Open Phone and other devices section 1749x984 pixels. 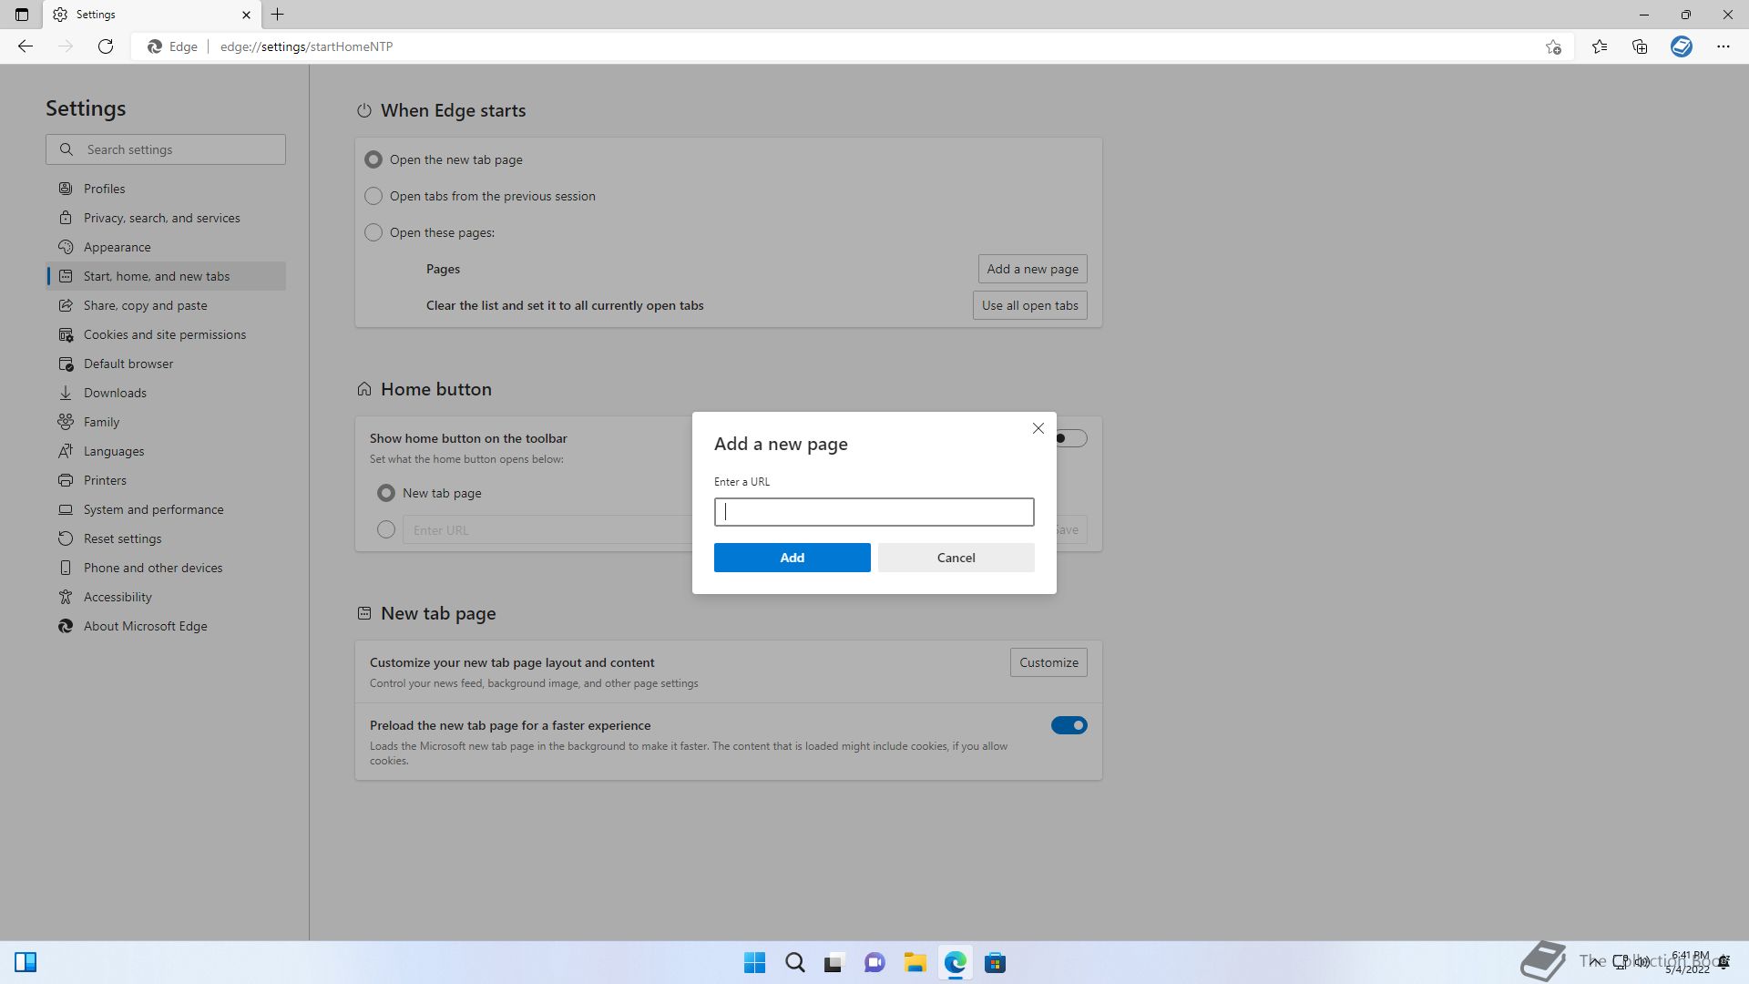coord(166,568)
